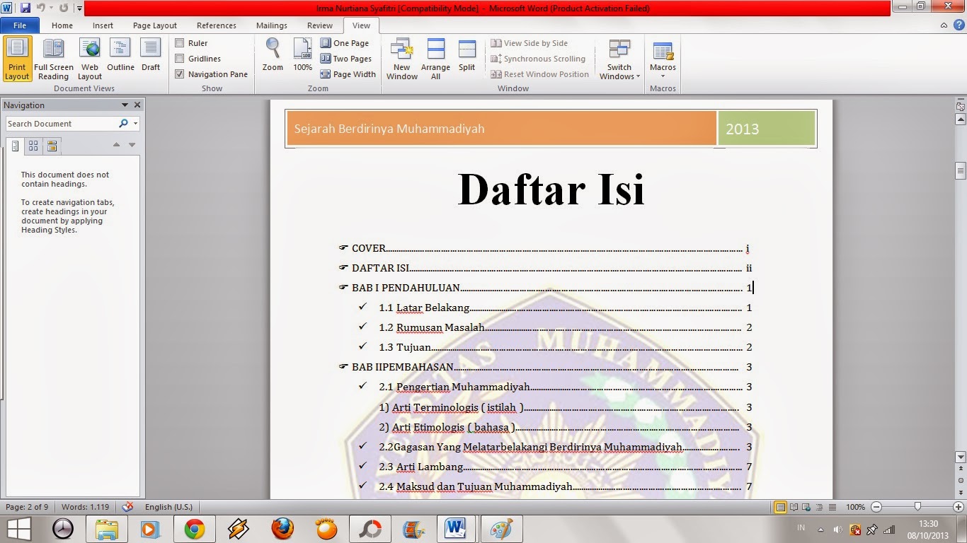The width and height of the screenshot is (967, 543).
Task: Set zoom to 100% button
Action: point(302,55)
